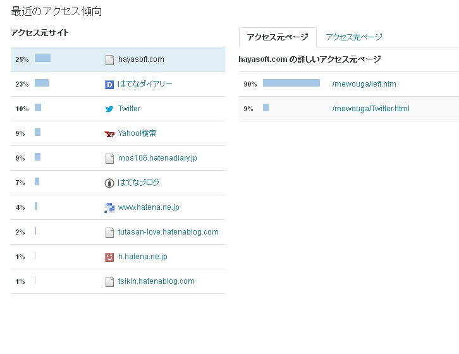Click the Yahoo! search icon
Screen dimensions: 459x354
[x=109, y=134]
